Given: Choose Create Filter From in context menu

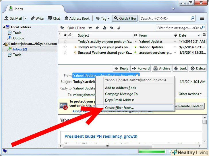Looking at the screenshot, I should pyautogui.click(x=119, y=108).
